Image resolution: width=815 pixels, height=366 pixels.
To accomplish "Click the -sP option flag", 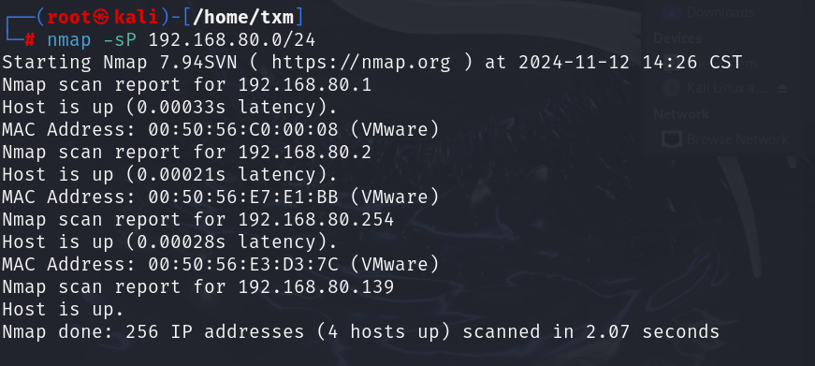I will point(120,40).
